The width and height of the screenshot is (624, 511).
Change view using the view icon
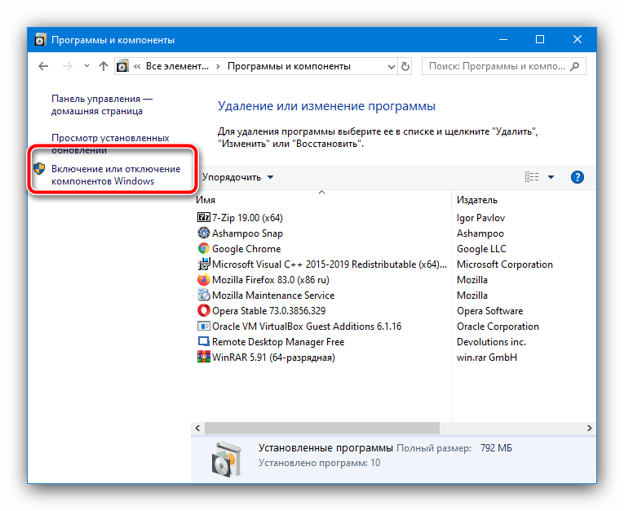click(532, 177)
